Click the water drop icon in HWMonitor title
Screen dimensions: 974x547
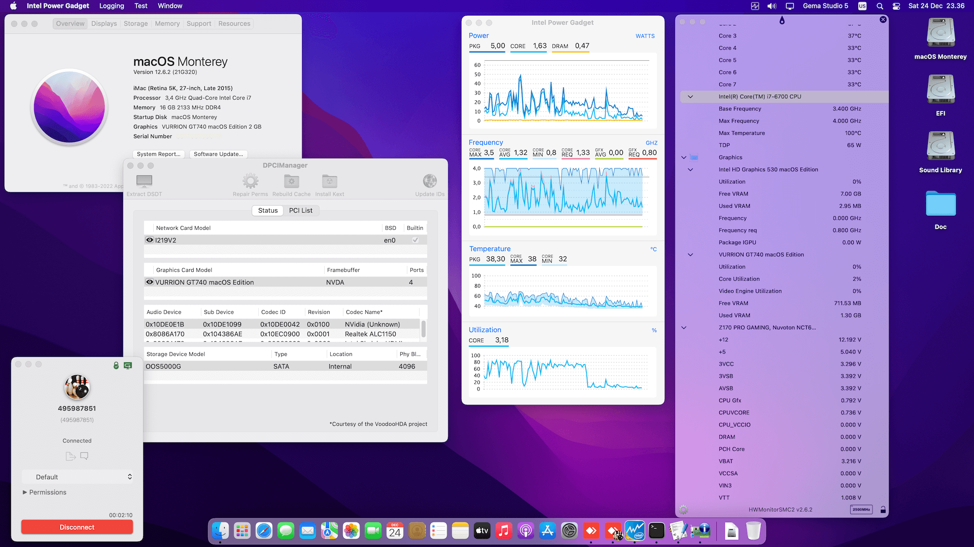point(782,20)
